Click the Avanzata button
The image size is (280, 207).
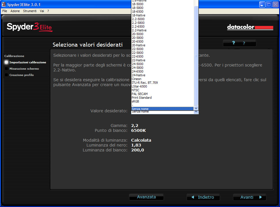click(x=146, y=197)
